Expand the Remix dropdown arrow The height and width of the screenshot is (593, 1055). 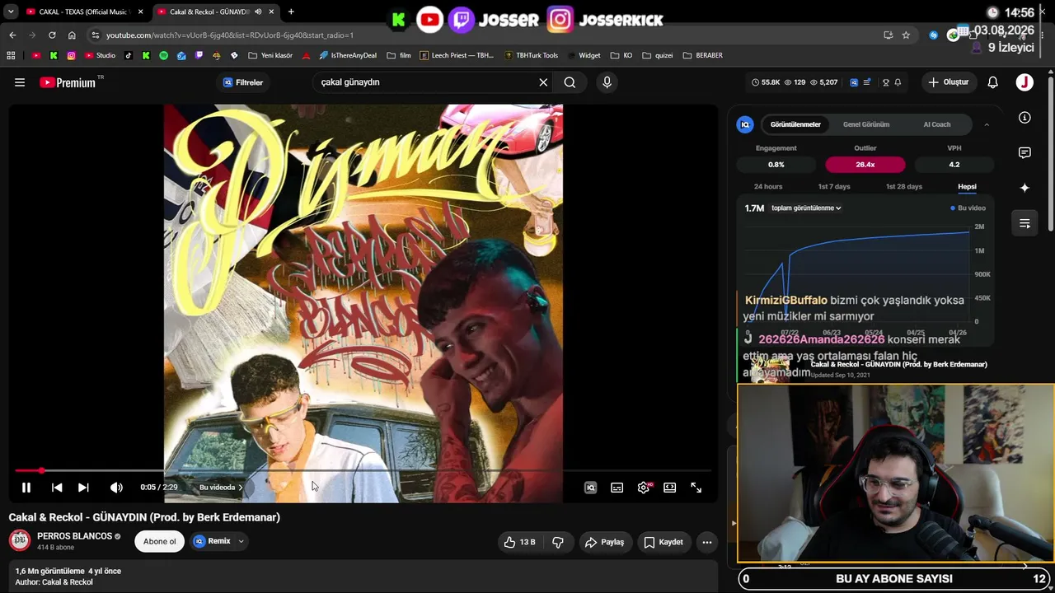coord(241,541)
